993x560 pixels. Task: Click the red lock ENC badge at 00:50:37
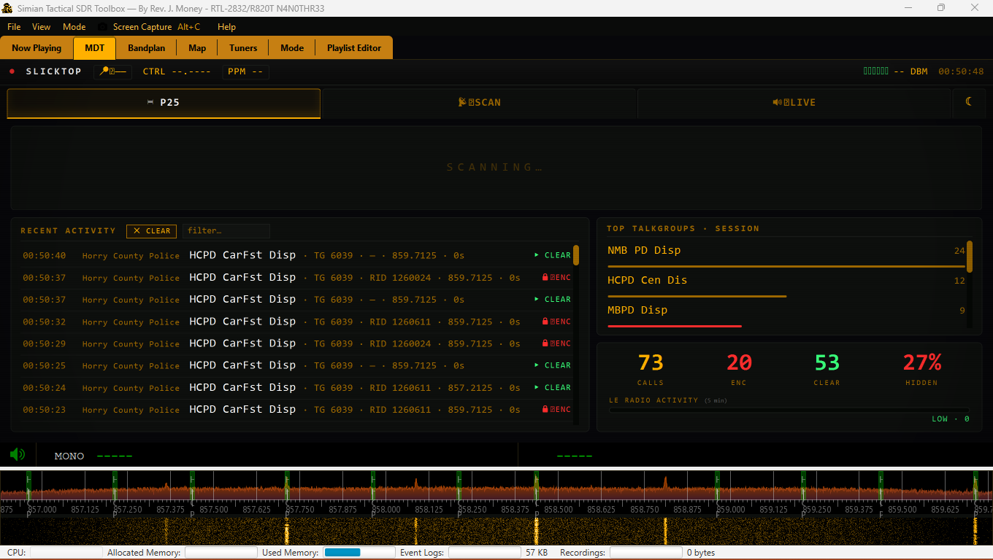pos(556,278)
